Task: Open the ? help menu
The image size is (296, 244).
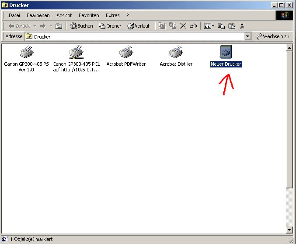Action: click(128, 15)
